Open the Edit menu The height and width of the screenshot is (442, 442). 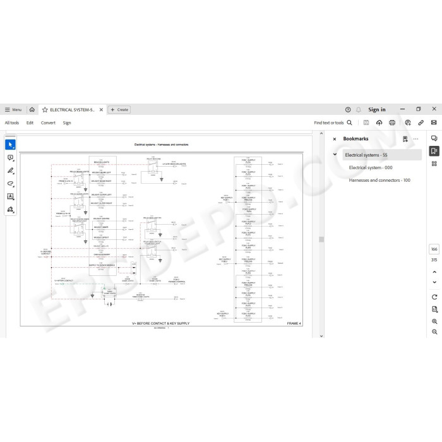[30, 122]
